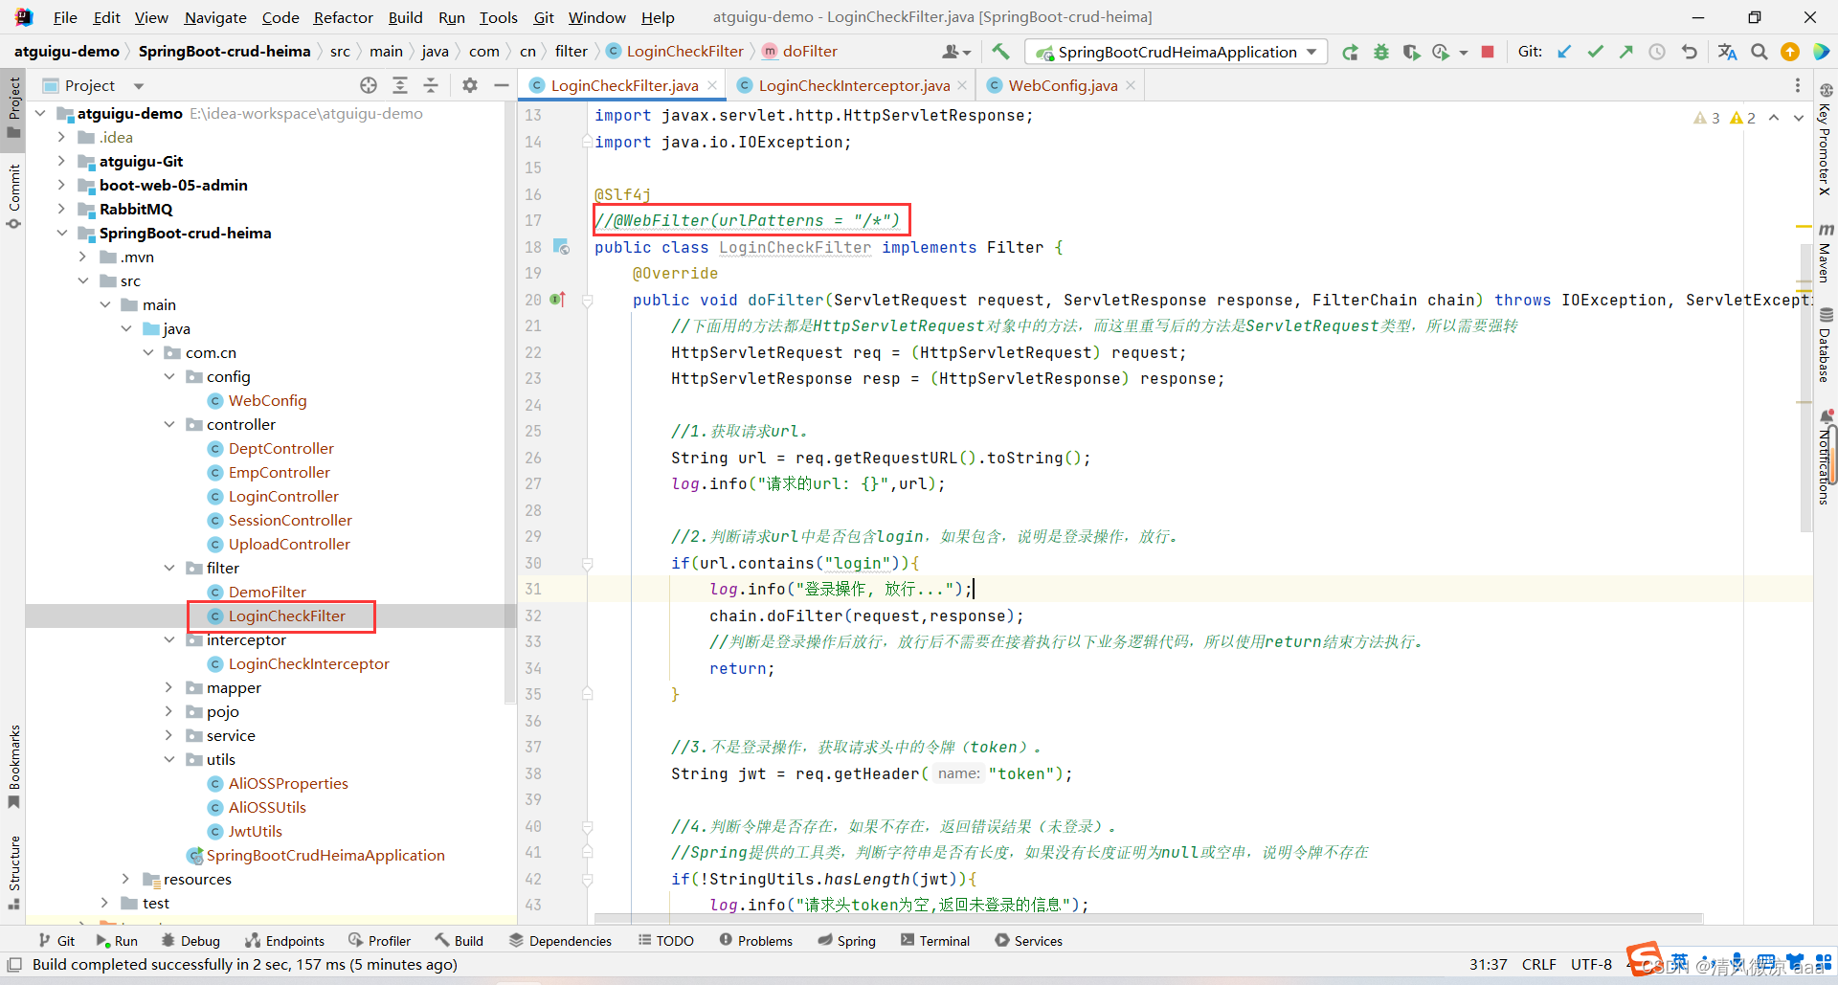Open the Maven tool window
This screenshot has width=1838, height=985.
point(1826,253)
